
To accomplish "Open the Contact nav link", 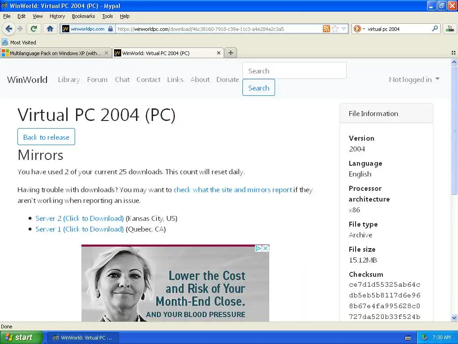I will click(x=148, y=80).
